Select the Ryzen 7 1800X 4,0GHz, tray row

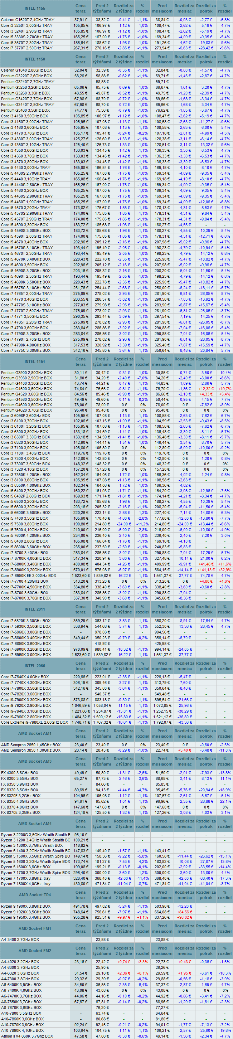coord(117,883)
